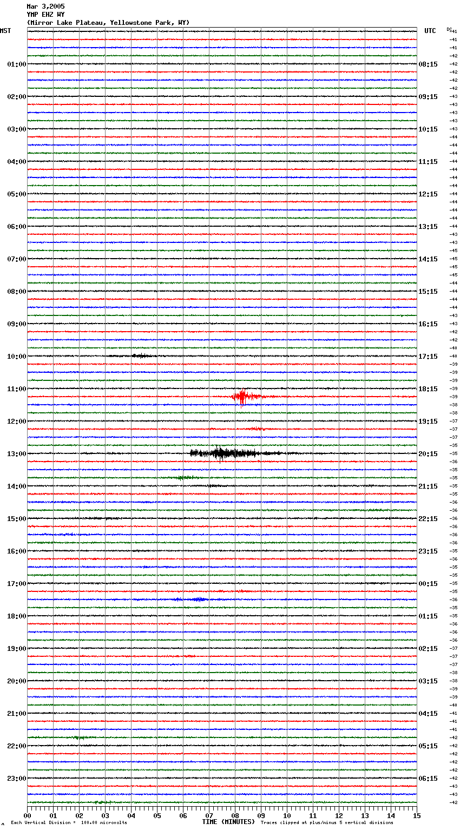Click the UTC time label '18:15'
Screen dimensions: 460x830
[428, 389]
